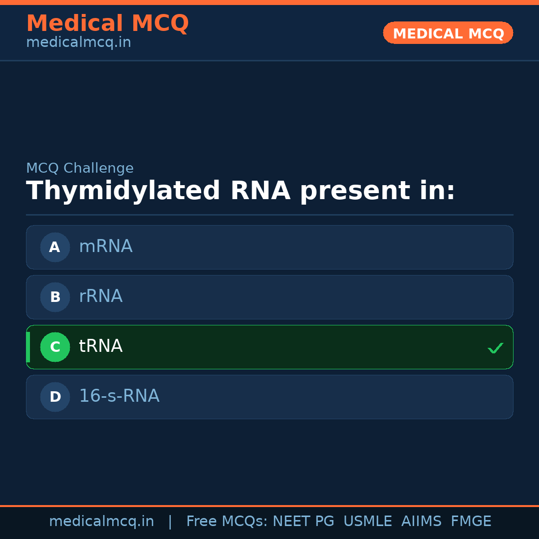Choose the rRNA answer text
Image resolution: width=539 pixels, height=539 pixels.
click(101, 296)
